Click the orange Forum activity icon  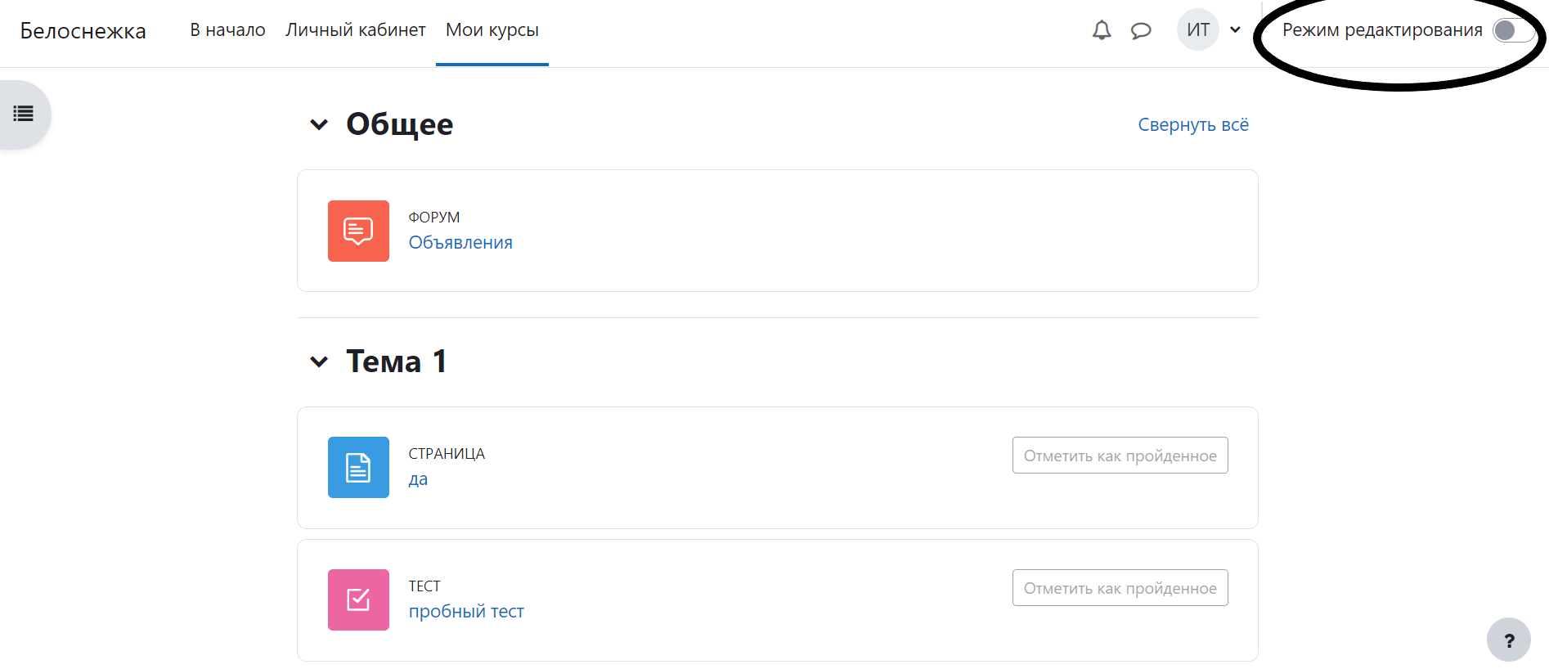coord(358,231)
